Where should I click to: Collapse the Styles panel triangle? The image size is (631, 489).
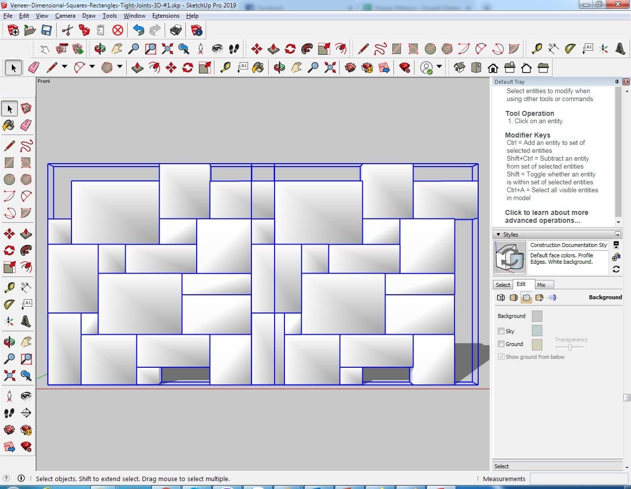(498, 235)
